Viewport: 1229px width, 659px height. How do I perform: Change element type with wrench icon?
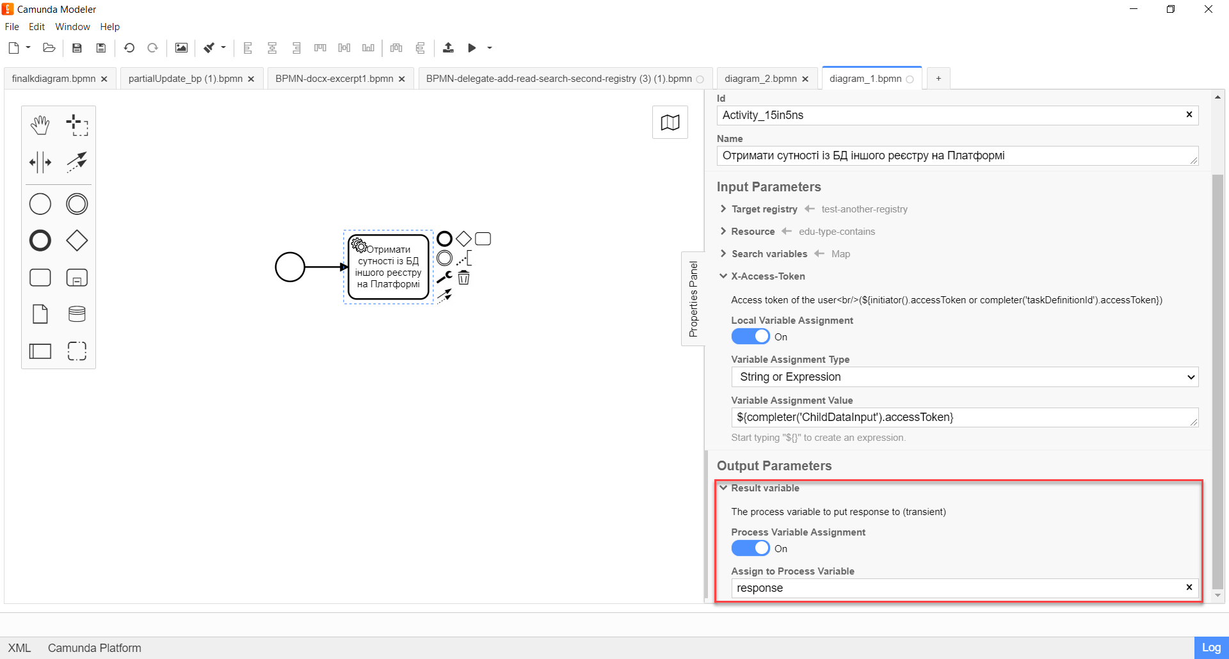[444, 277]
